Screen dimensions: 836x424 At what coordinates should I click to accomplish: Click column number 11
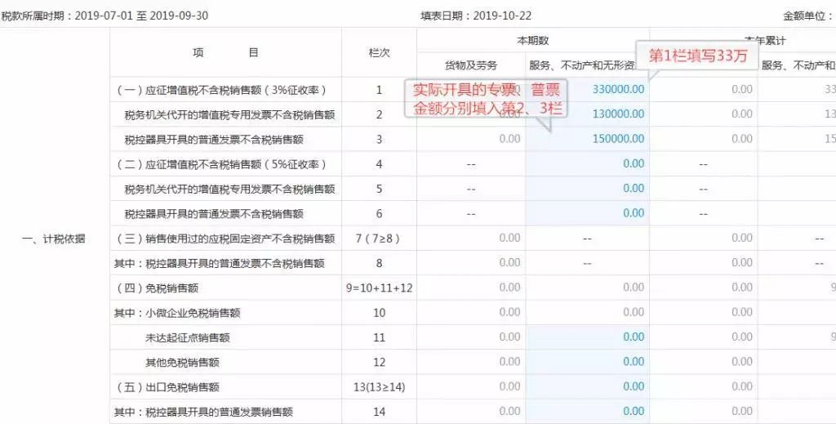tap(379, 337)
